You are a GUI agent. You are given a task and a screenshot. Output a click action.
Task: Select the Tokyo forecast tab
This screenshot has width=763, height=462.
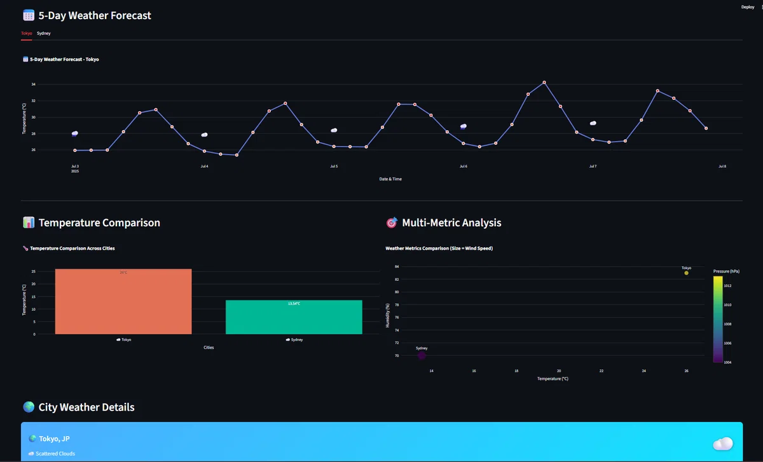click(x=26, y=32)
